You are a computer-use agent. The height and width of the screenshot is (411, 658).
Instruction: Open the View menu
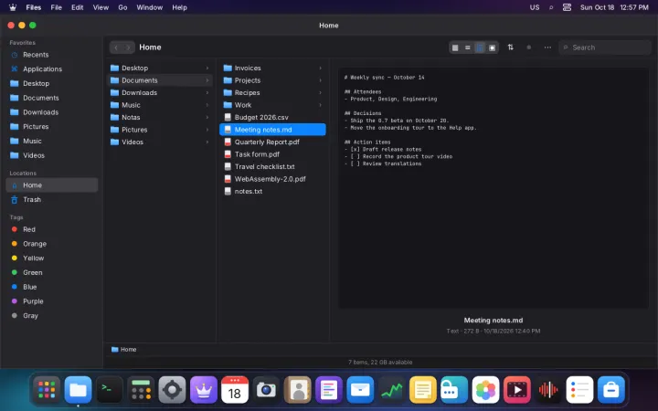(101, 7)
